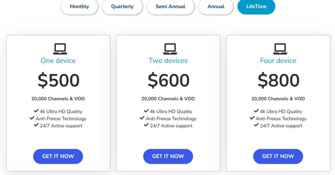The image size is (335, 175).
Task: Click Anti-Freeze Technology checkmark in Two devices plan
Action: coord(142,118)
